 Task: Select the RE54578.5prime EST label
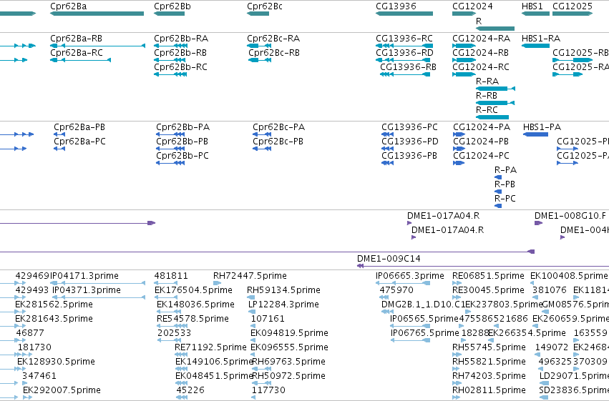click(x=193, y=319)
